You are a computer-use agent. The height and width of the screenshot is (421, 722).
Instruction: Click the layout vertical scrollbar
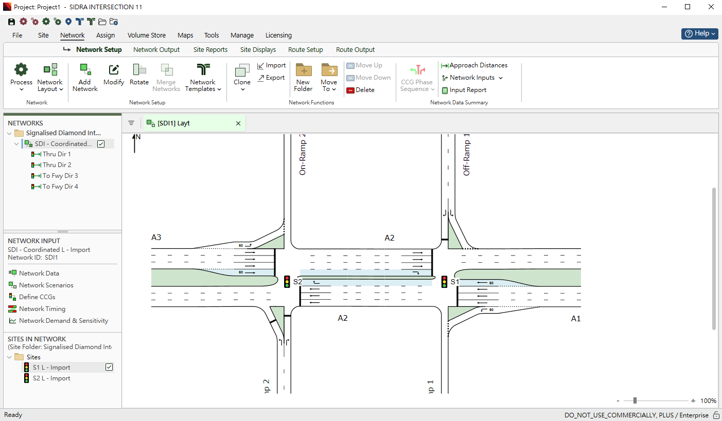coord(714,259)
